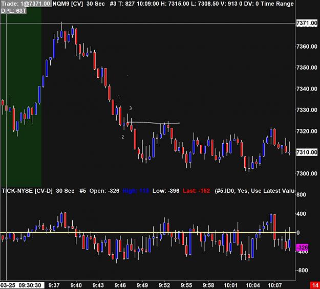Screen dimensions: 320x289
Task: Select the 7360.00 price axis label
Action: 307,47
